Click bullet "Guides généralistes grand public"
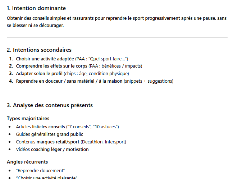Viewport: 233px width, 179px height. tap(49, 134)
